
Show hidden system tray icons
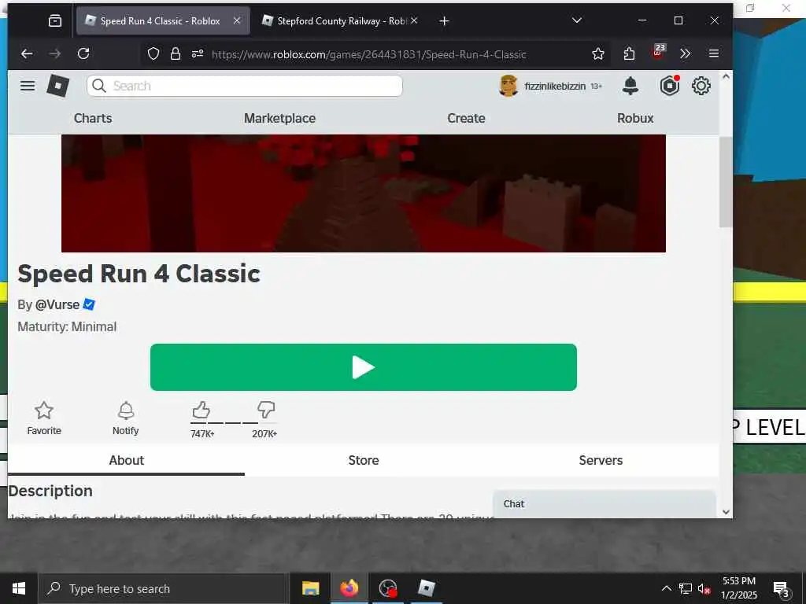[666, 588]
